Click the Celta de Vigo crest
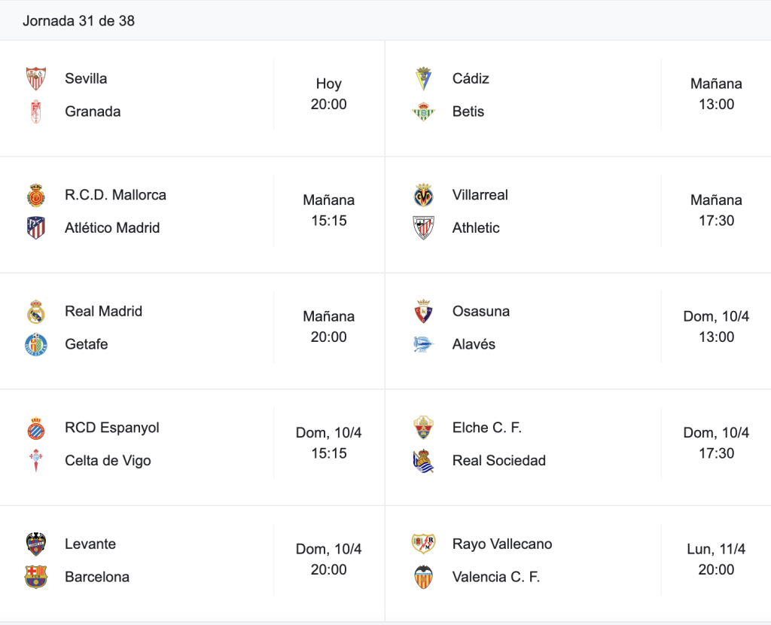The height and width of the screenshot is (625, 771). click(36, 461)
